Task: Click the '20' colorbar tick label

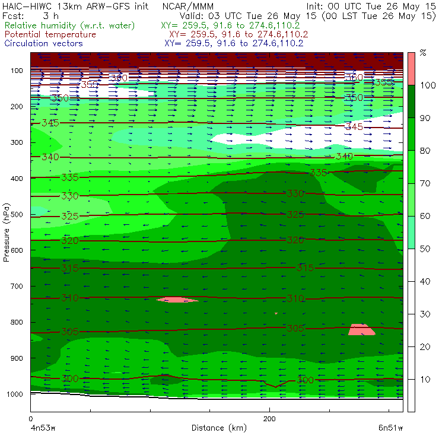Action: [x=425, y=347]
